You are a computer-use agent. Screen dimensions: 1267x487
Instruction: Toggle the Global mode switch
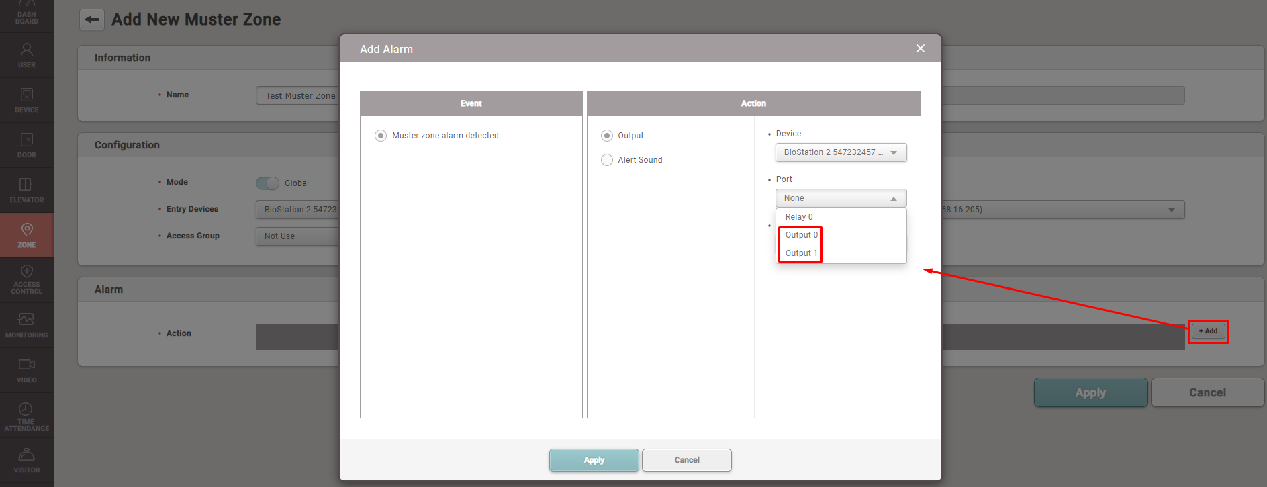(x=267, y=183)
